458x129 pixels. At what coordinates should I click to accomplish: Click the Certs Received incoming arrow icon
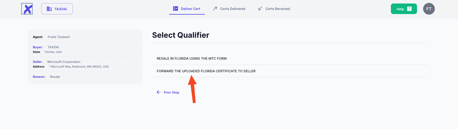click(x=260, y=9)
